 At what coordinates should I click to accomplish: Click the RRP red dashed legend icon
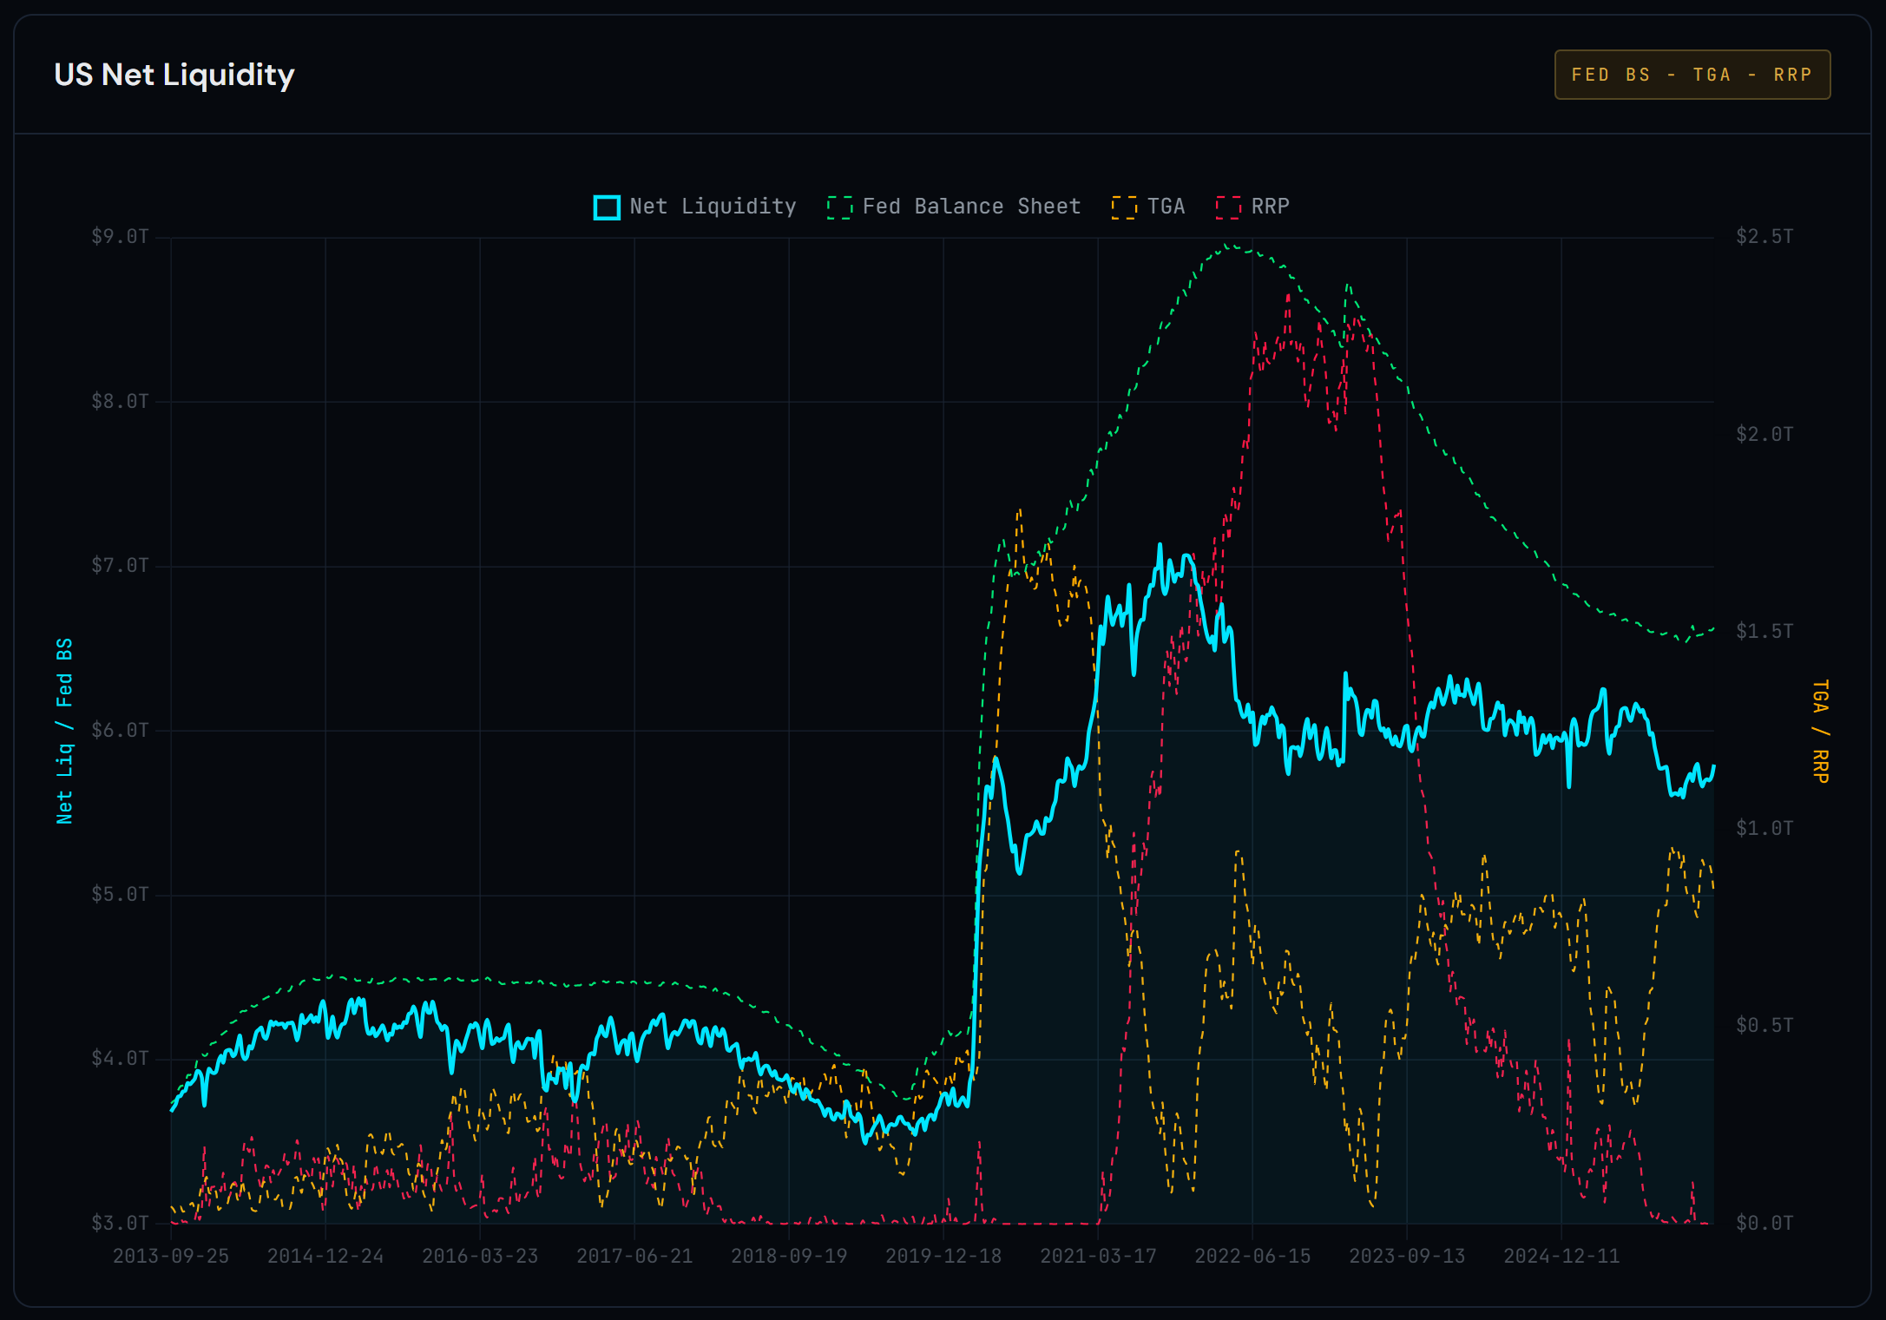tap(1229, 206)
